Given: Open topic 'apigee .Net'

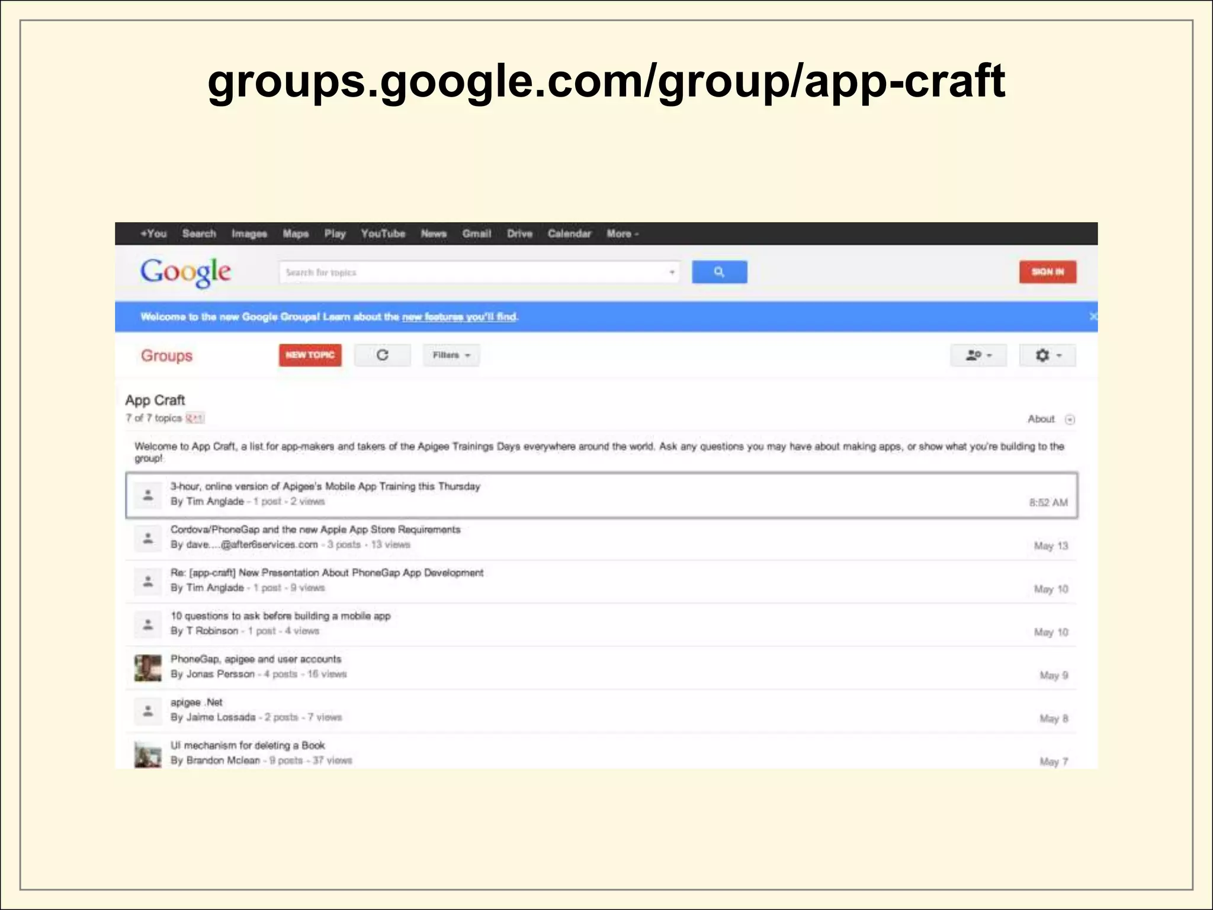Looking at the screenshot, I should point(197,702).
